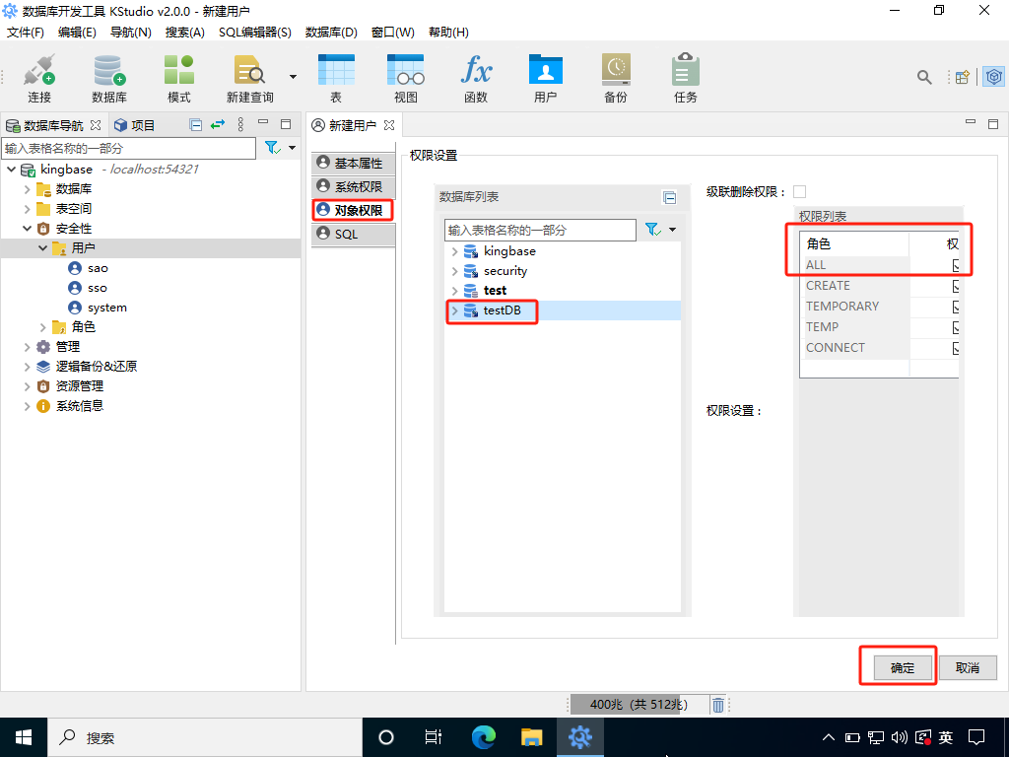Click the KStudio perspective icon at top right
The image size is (1009, 757).
tap(994, 77)
